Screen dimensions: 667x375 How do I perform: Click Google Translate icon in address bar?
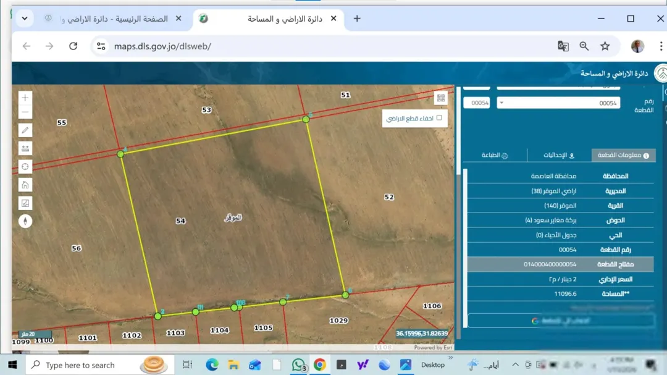563,46
